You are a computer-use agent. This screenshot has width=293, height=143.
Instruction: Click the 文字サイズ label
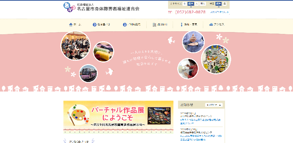[x=176, y=4]
